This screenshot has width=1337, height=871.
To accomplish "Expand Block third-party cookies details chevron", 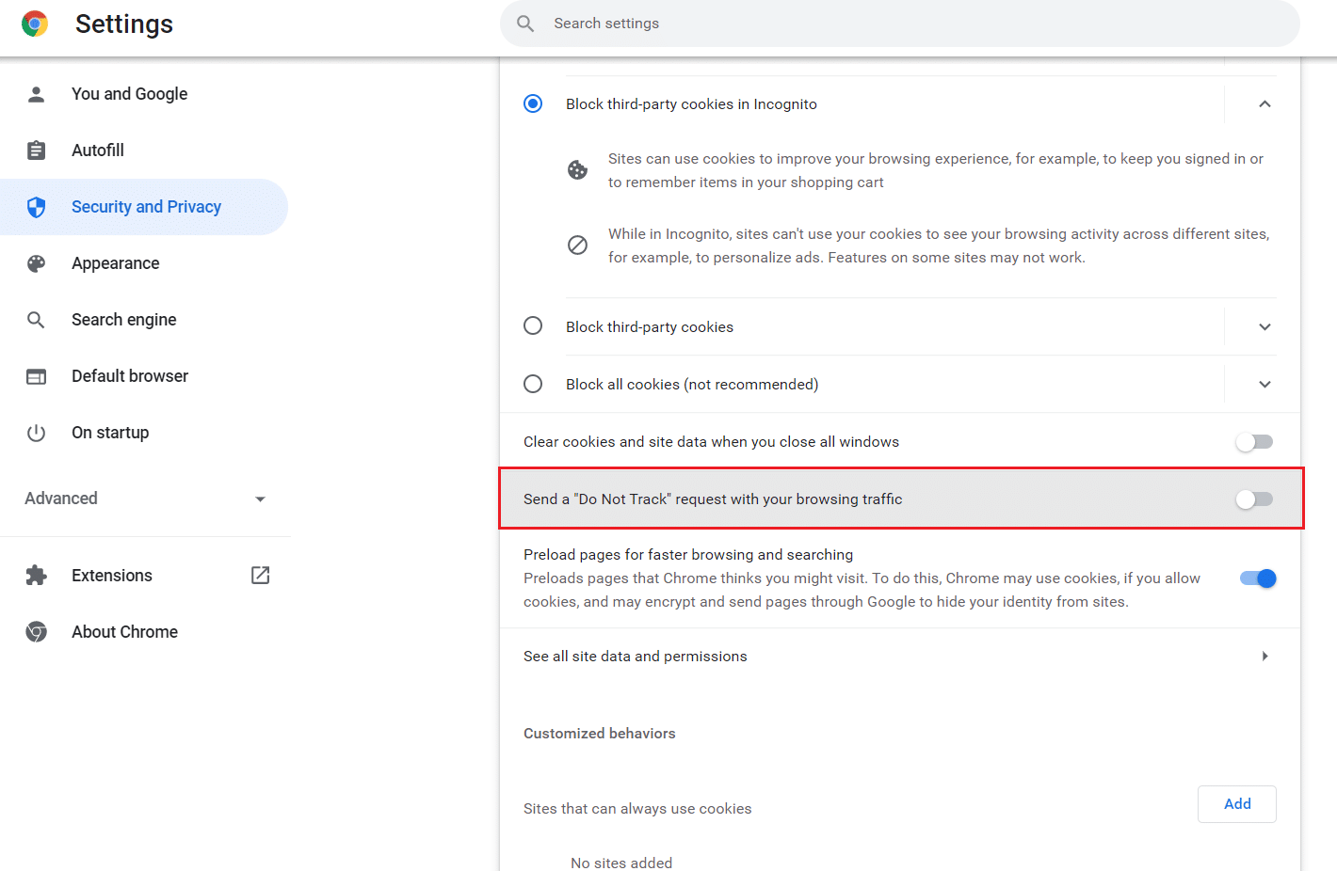I will (1265, 327).
